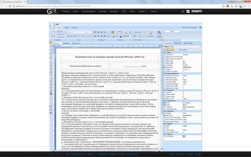The image size is (251, 157).
Task: Click the Cut icon in Clipboard group
Action: [x=60, y=31]
